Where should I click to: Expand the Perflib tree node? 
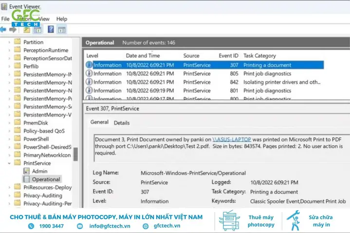[x=9, y=66]
